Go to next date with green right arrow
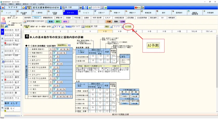This screenshot has width=218, height=119. click(106, 8)
